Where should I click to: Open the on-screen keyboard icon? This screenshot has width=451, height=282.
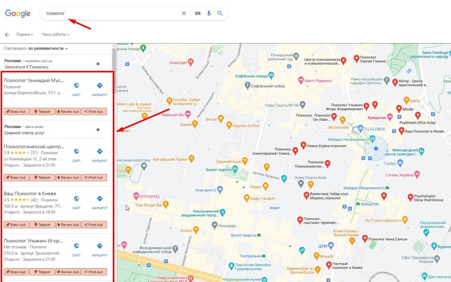click(198, 13)
